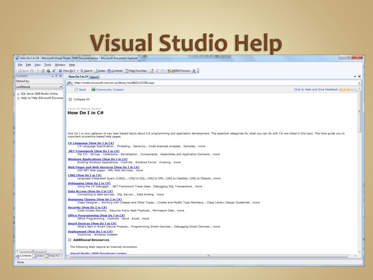Open the Window menu
The height and width of the screenshot is (280, 373).
click(x=60, y=65)
